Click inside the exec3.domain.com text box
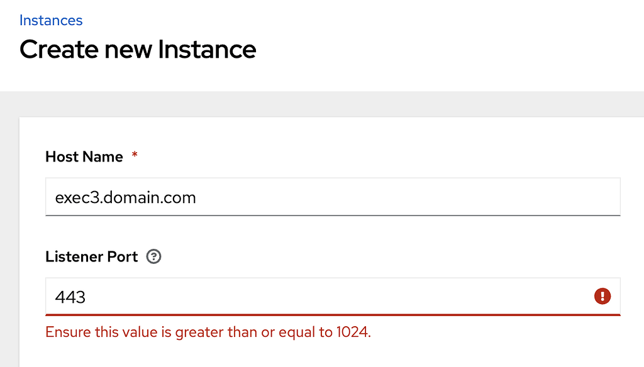The height and width of the screenshot is (367, 644). click(x=332, y=197)
